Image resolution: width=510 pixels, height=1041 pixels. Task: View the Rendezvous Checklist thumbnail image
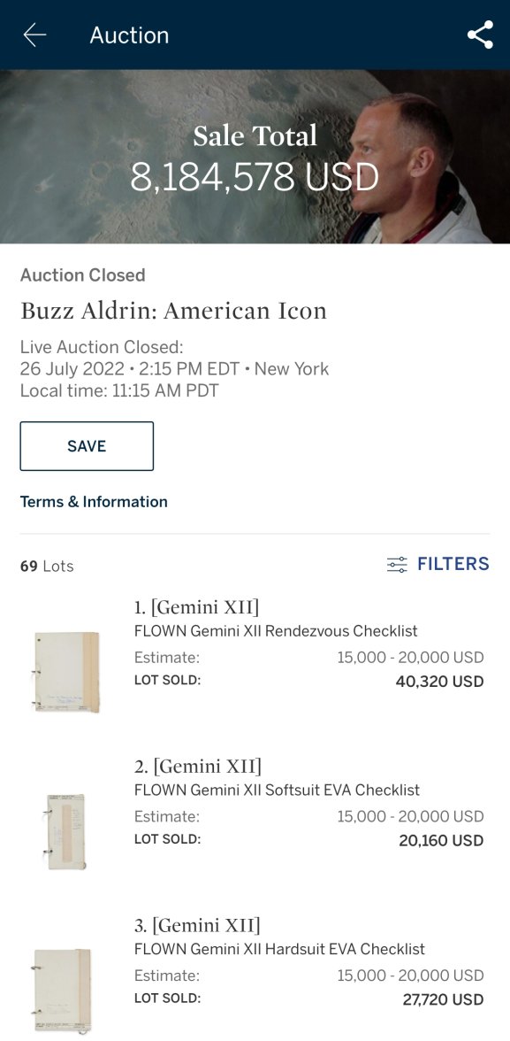pos(66,670)
